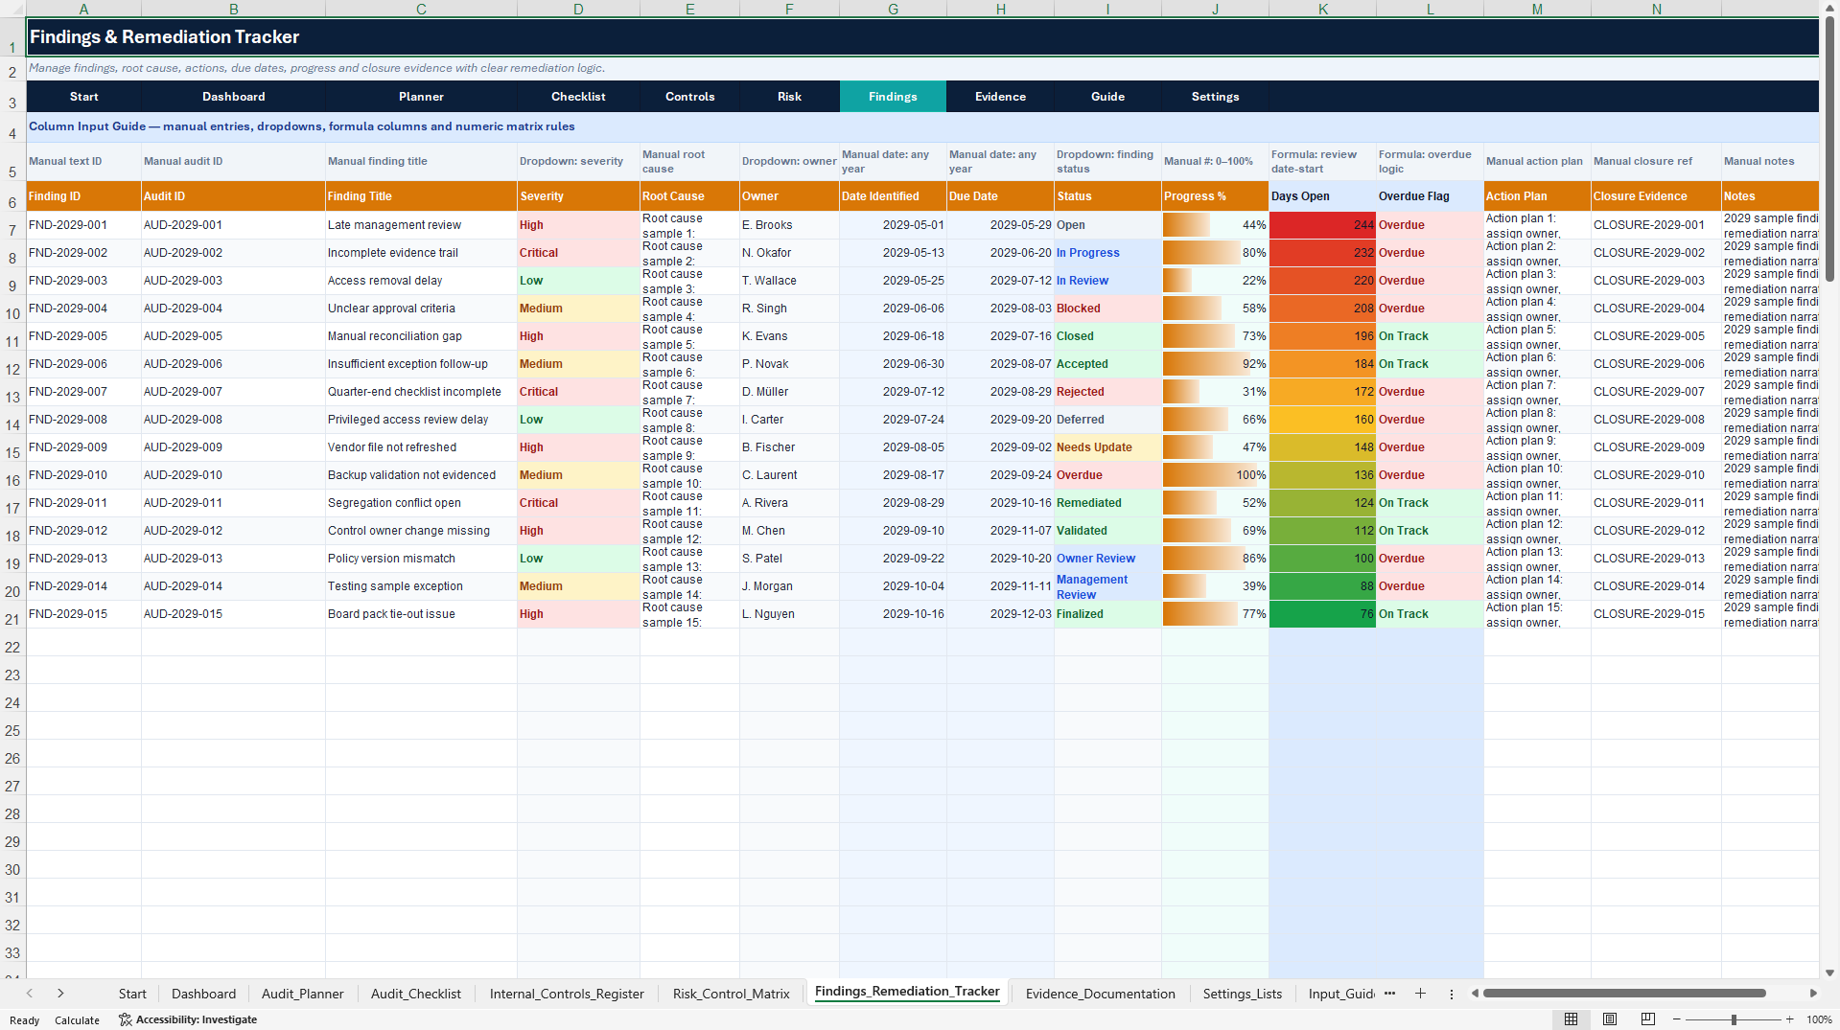Click the zoom in plus icon

[1789, 1019]
